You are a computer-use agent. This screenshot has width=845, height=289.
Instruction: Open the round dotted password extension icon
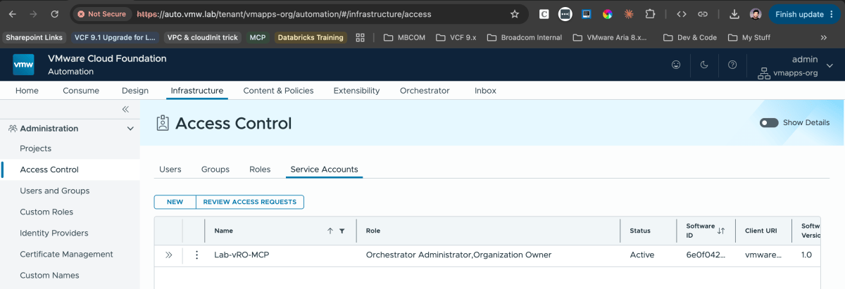[565, 14]
